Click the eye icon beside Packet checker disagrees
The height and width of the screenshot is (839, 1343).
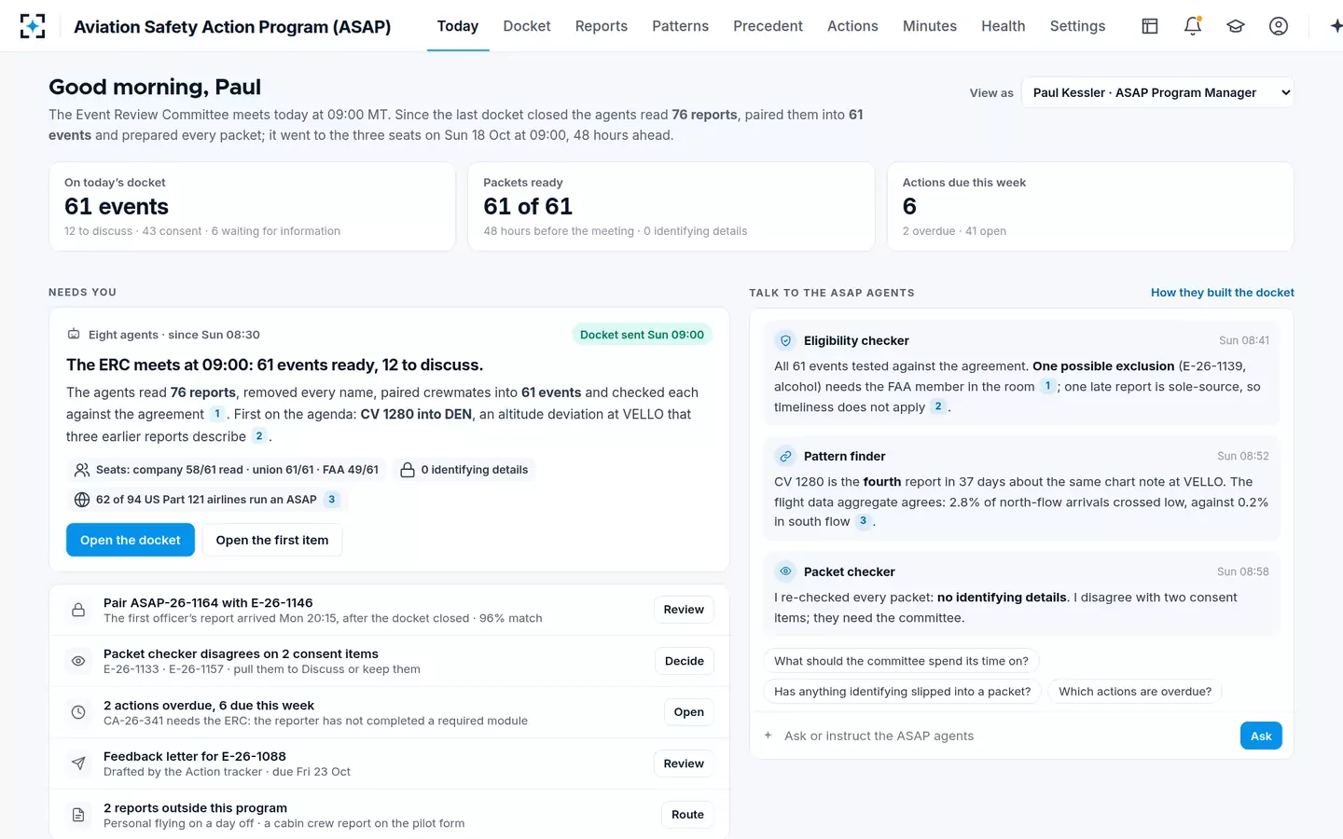pos(78,661)
